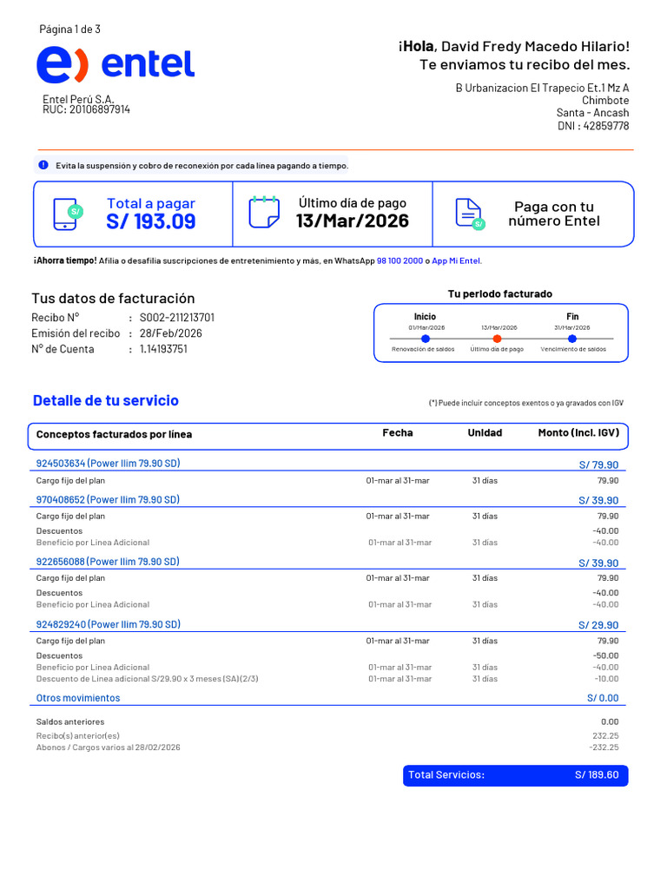Click the Cargo fijo del plan row under 924503634
The height and width of the screenshot is (889, 667).
coord(327,481)
